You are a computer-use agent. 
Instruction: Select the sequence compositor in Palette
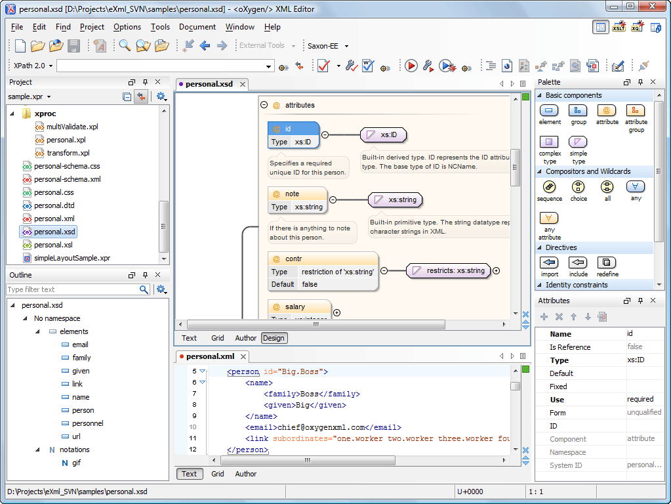[550, 191]
